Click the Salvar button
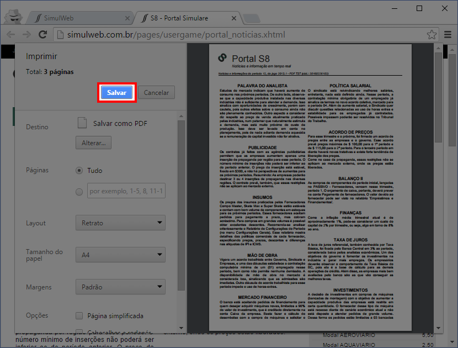 click(116, 92)
